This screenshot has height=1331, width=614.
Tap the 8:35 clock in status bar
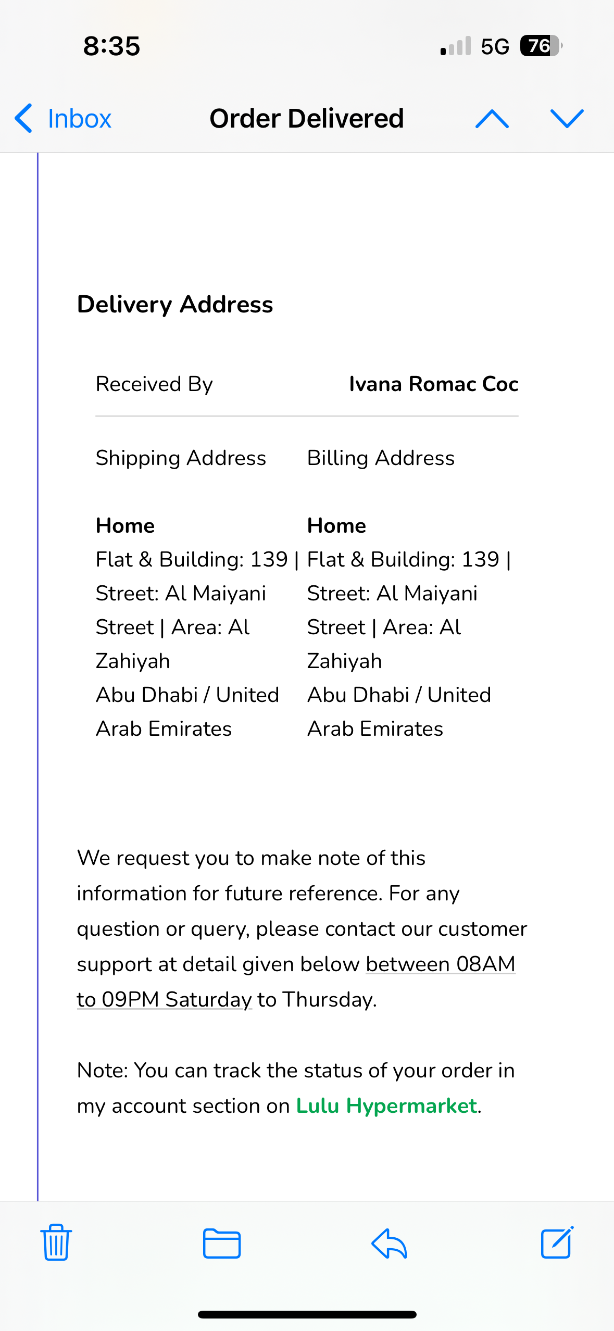coord(111,46)
